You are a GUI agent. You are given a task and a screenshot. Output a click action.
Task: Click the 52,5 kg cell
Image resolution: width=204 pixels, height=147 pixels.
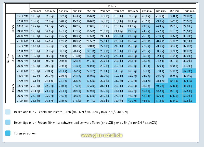tap(189, 101)
